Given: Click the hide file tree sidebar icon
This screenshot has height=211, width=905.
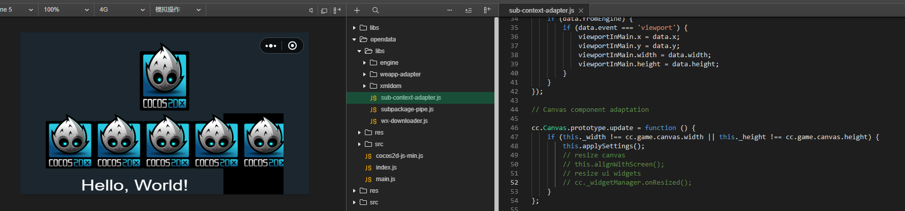Looking at the screenshot, I should pyautogui.click(x=487, y=10).
